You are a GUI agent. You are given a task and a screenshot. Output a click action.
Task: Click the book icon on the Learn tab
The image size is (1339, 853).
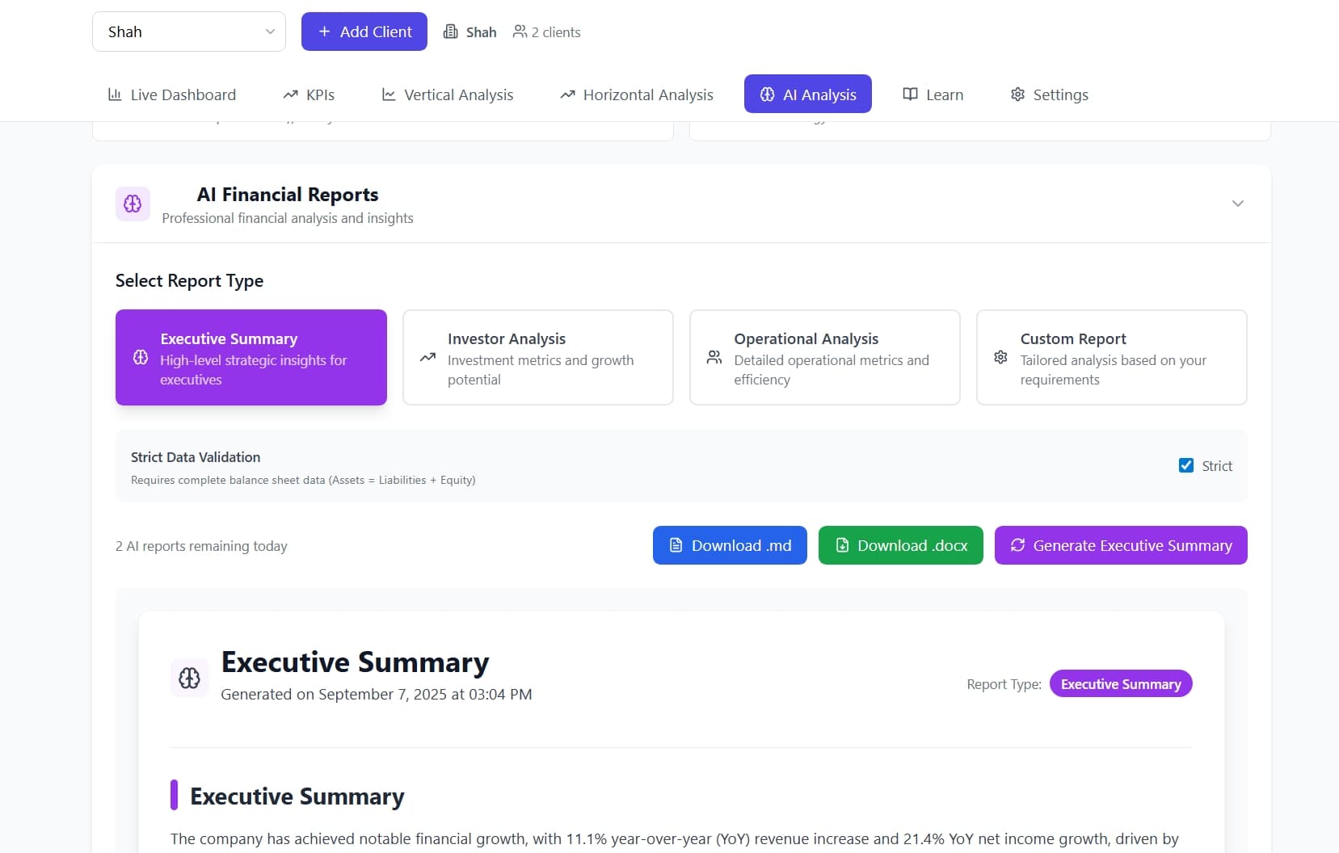(910, 95)
